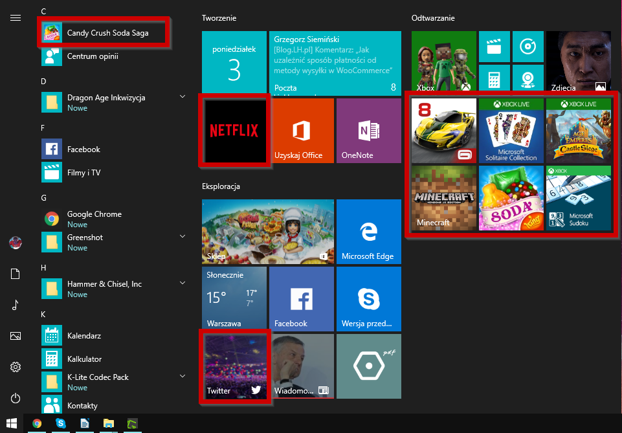Open the Twitter tile
Screen dimensions: 622x433
tap(234, 366)
